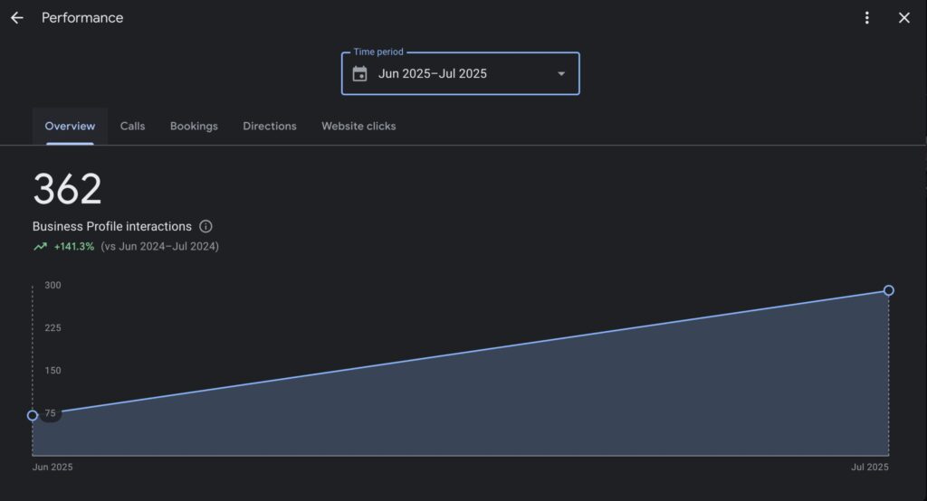
Task: Select the Jul 2025 data point on chart
Action: tap(889, 290)
